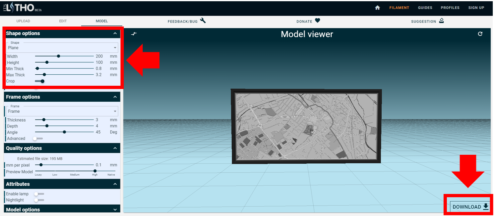494x216 pixels.
Task: Reset the model viewer with refresh icon
Action: coord(480,34)
